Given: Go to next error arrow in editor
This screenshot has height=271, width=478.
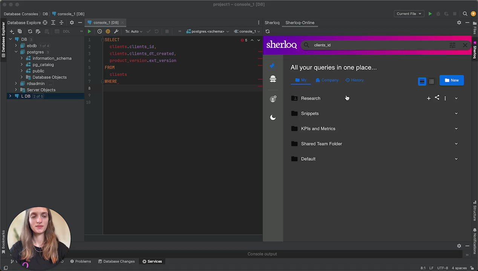Looking at the screenshot, I should click(x=259, y=40).
